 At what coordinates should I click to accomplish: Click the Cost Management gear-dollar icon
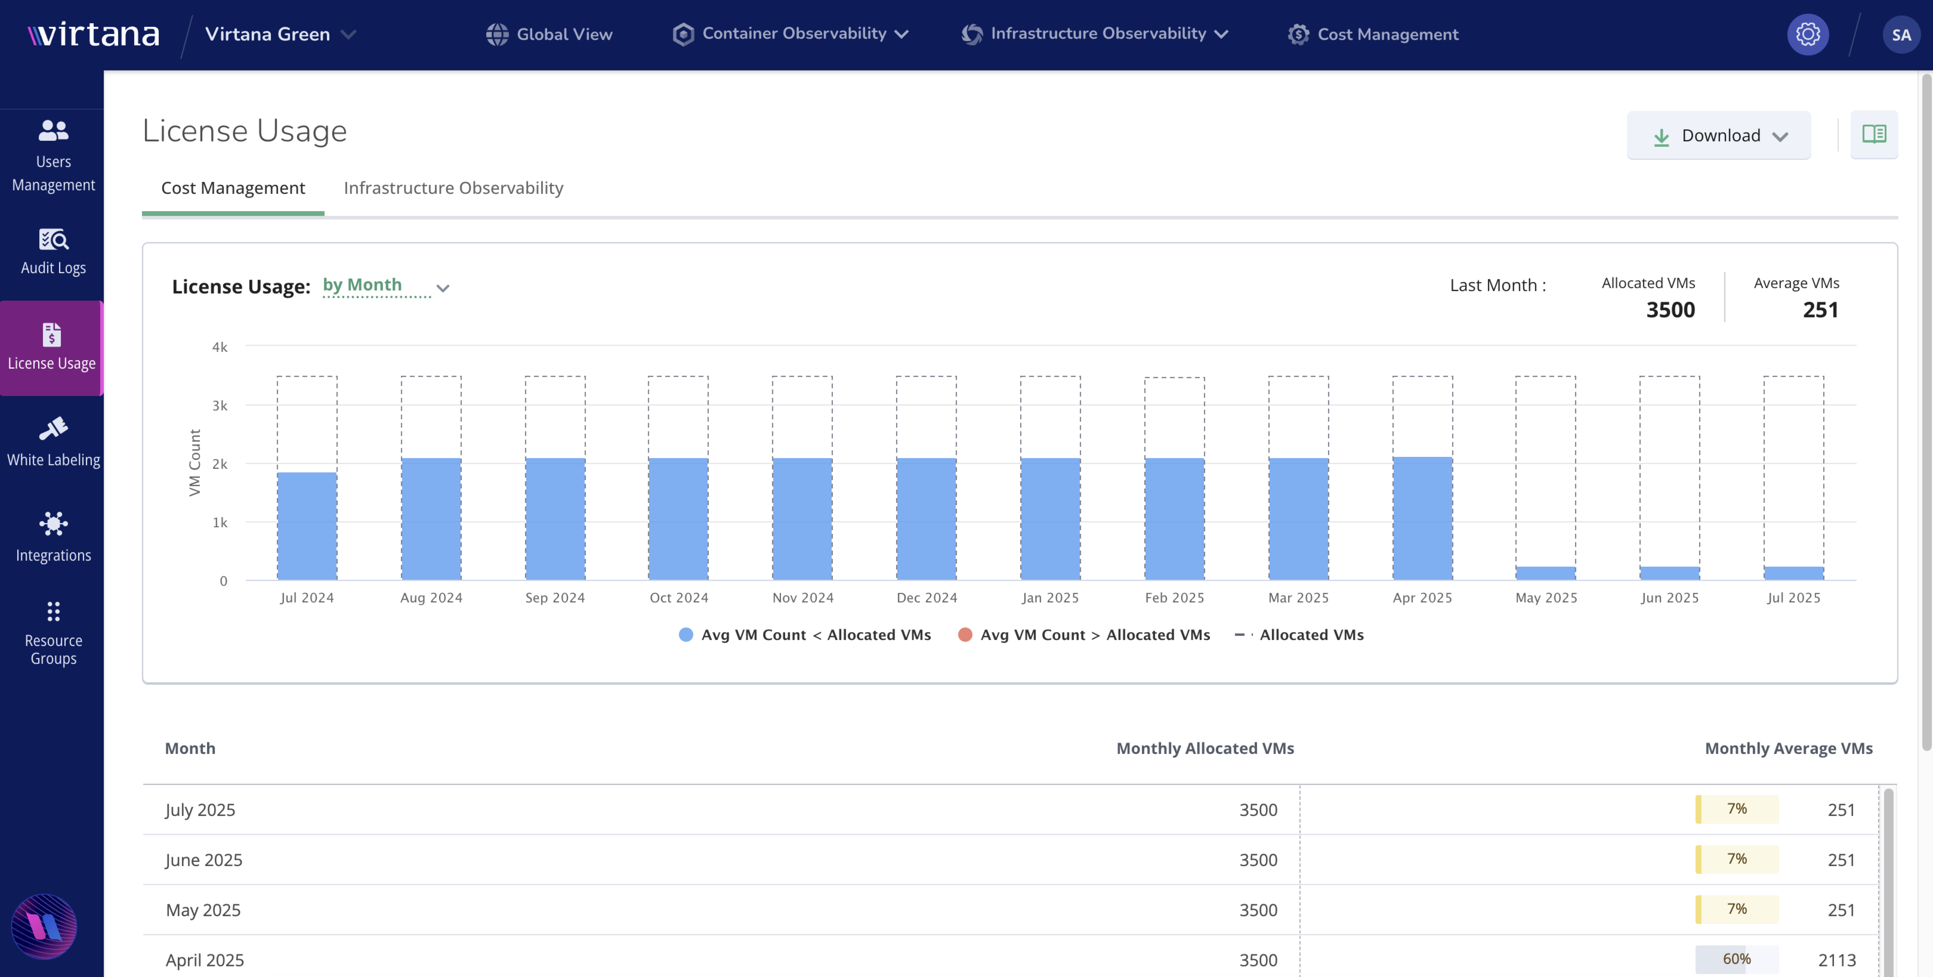pyautogui.click(x=1298, y=35)
